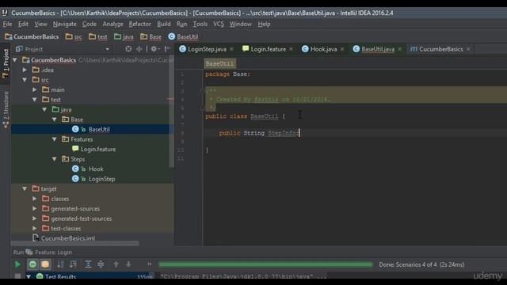Screen dimensions: 507x285
Task: Collapse the src folder
Action: (x=25, y=80)
